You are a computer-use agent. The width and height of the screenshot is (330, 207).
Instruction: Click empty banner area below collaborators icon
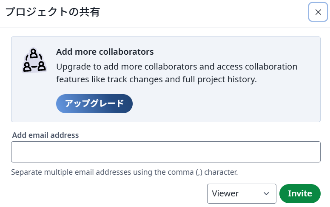[x=34, y=98]
